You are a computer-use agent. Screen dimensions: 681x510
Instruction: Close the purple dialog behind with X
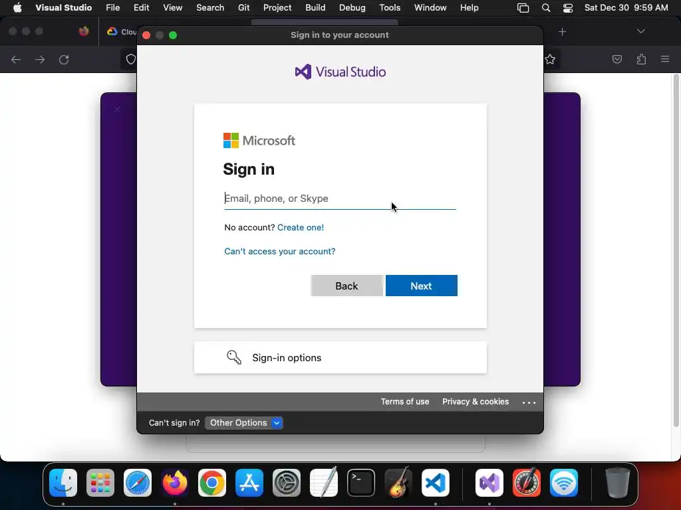(117, 110)
